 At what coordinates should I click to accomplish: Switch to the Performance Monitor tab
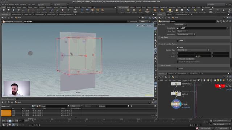point(182,14)
